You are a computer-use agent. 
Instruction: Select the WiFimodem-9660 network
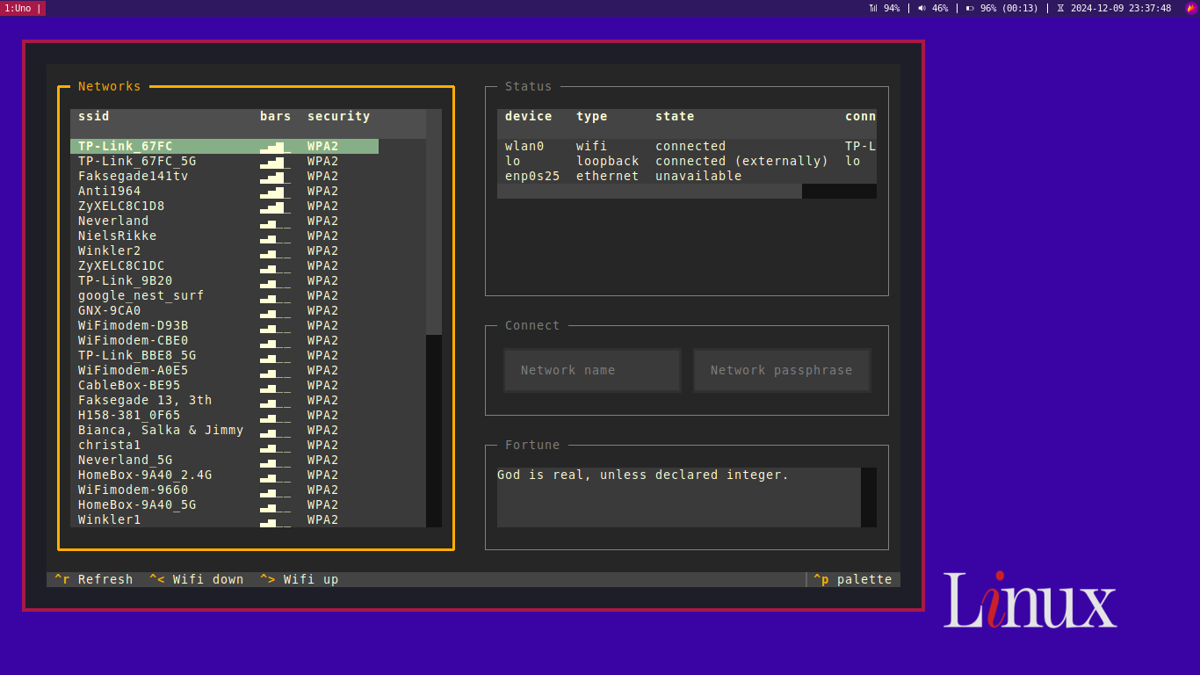point(224,490)
